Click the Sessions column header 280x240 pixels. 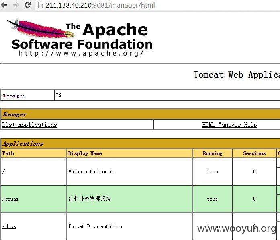click(x=254, y=153)
